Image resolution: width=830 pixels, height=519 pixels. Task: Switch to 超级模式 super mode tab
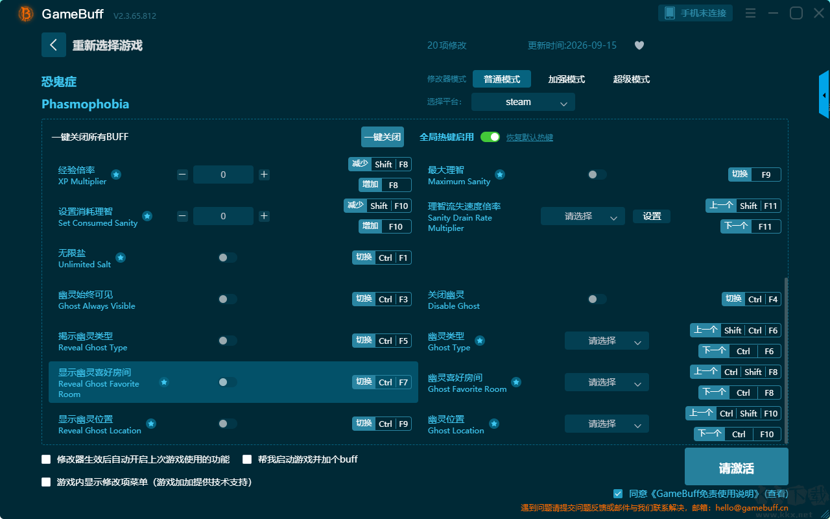click(x=632, y=79)
